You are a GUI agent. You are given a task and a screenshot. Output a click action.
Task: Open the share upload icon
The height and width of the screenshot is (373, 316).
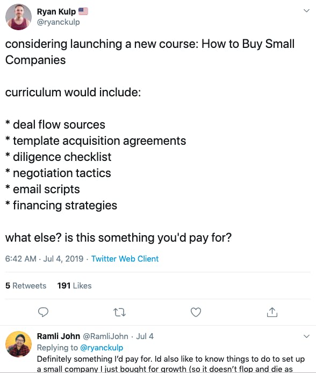click(272, 312)
